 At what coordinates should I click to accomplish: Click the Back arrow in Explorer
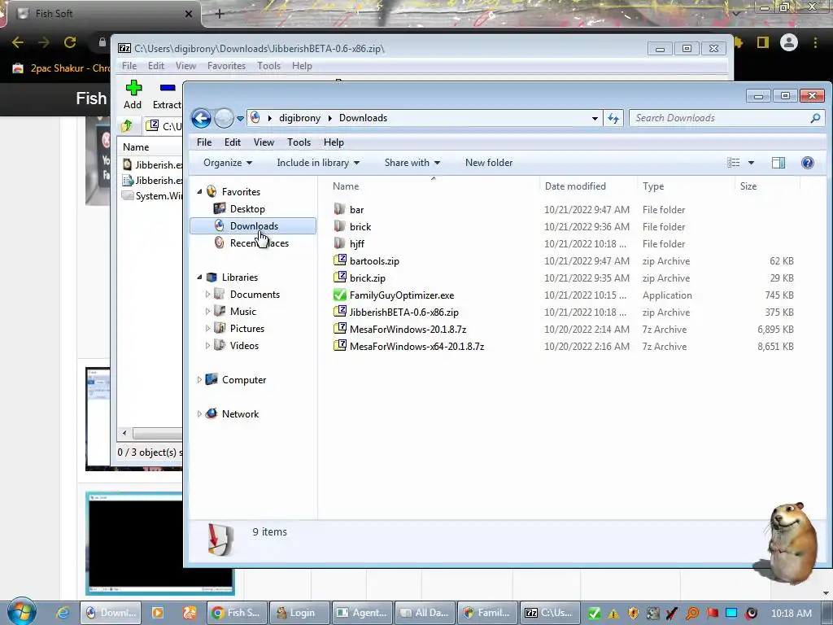coord(202,118)
